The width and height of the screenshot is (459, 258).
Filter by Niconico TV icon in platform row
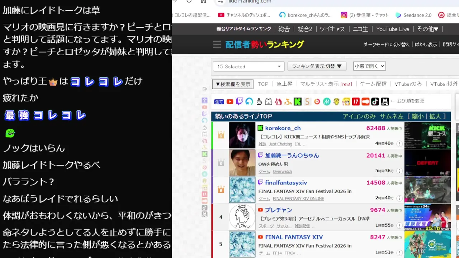coord(269,102)
